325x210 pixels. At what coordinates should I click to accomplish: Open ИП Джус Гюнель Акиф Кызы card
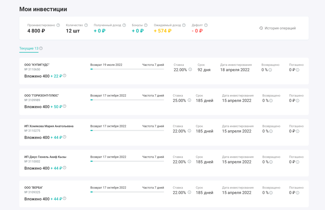45,157
